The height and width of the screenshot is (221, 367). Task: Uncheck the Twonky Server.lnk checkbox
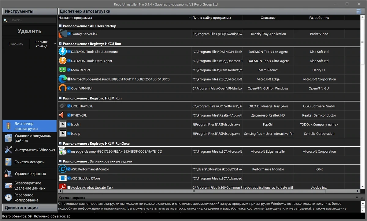click(69, 34)
